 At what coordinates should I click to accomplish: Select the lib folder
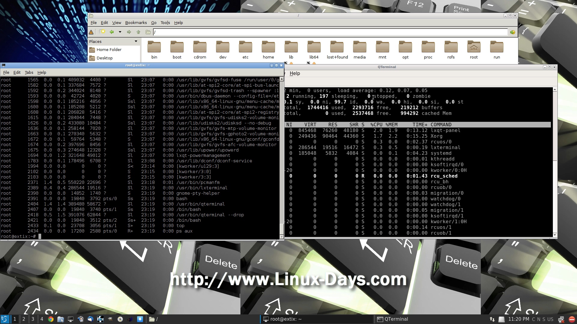(291, 50)
